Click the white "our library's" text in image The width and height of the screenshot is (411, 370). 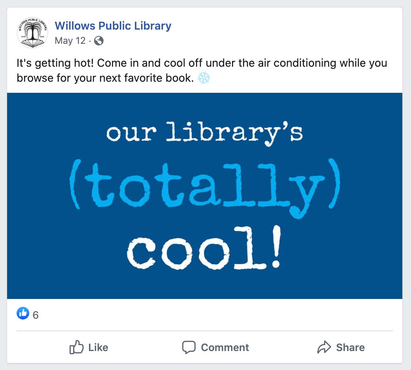[204, 133]
